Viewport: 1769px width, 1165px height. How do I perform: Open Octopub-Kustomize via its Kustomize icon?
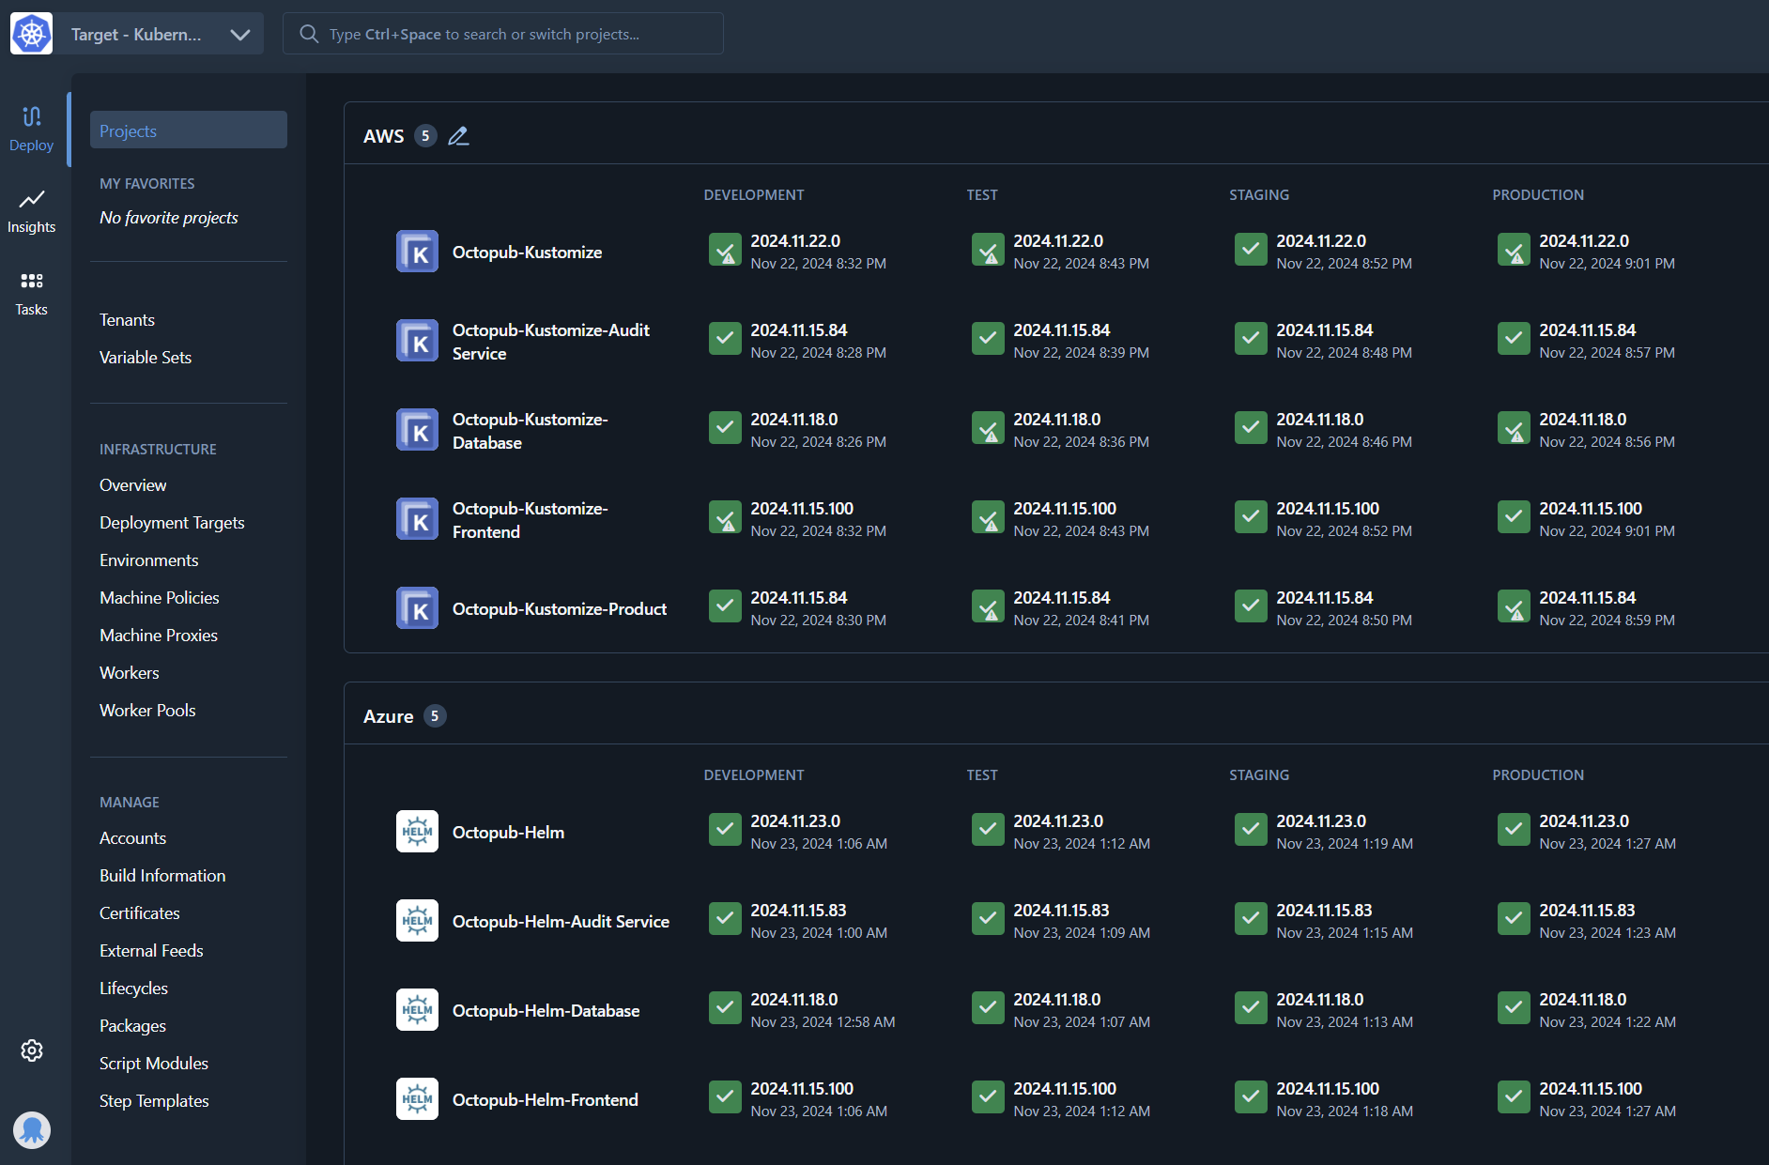click(416, 251)
